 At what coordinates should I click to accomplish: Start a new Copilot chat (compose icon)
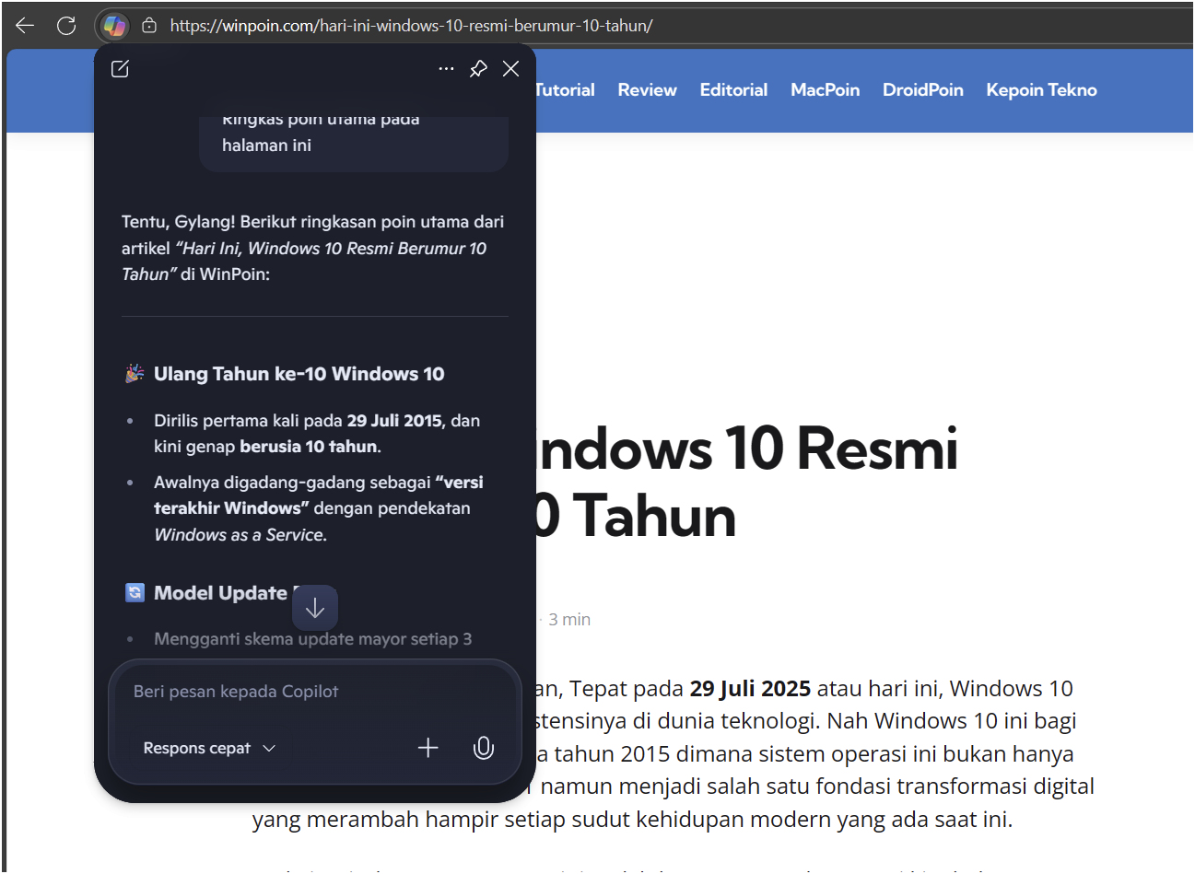pos(120,69)
